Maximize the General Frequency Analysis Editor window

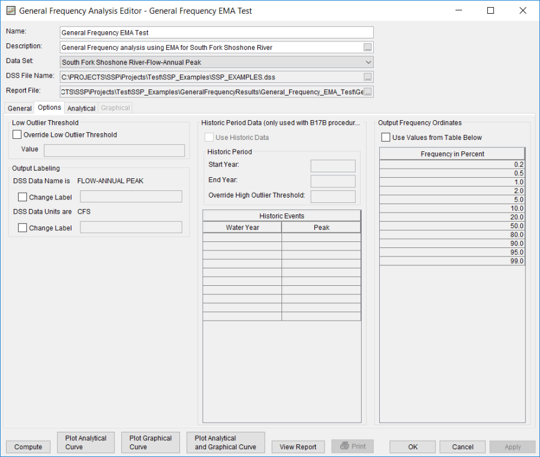[x=490, y=11]
